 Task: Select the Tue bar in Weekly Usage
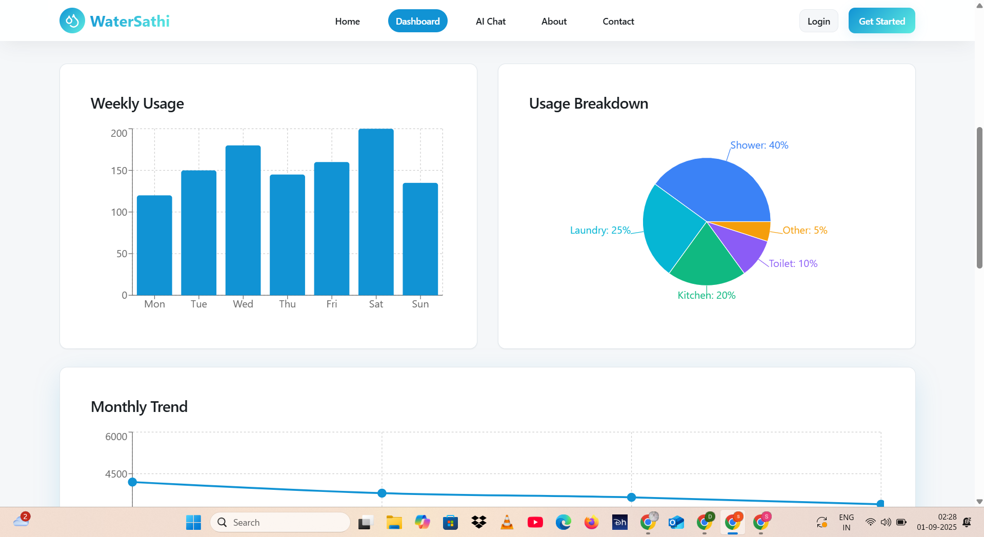click(198, 233)
